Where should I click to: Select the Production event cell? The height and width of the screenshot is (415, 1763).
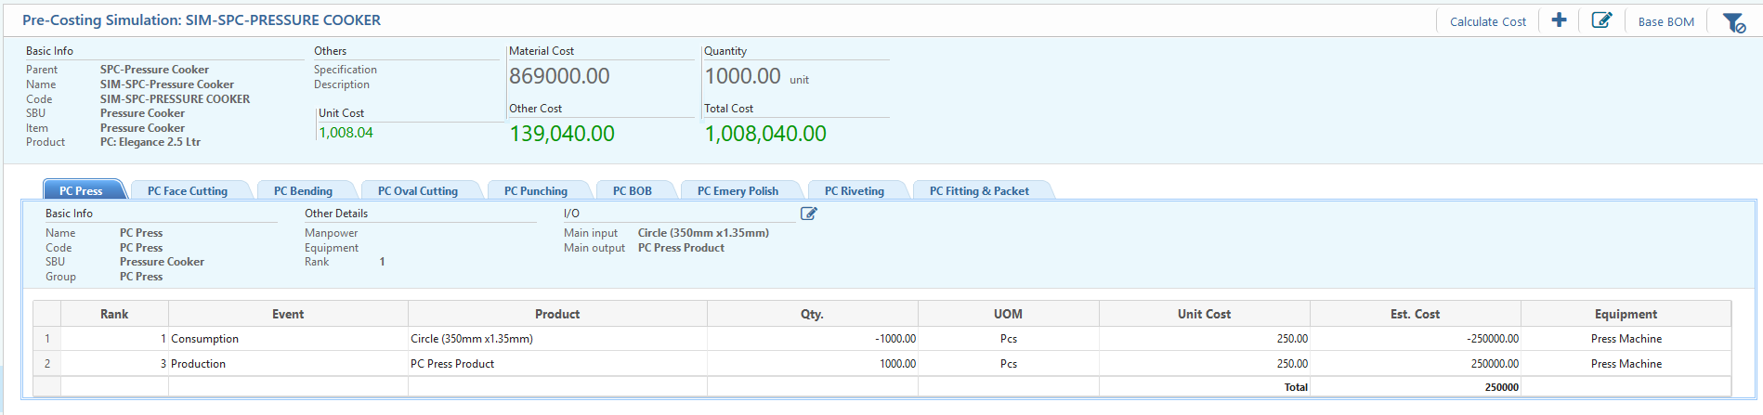(x=288, y=364)
